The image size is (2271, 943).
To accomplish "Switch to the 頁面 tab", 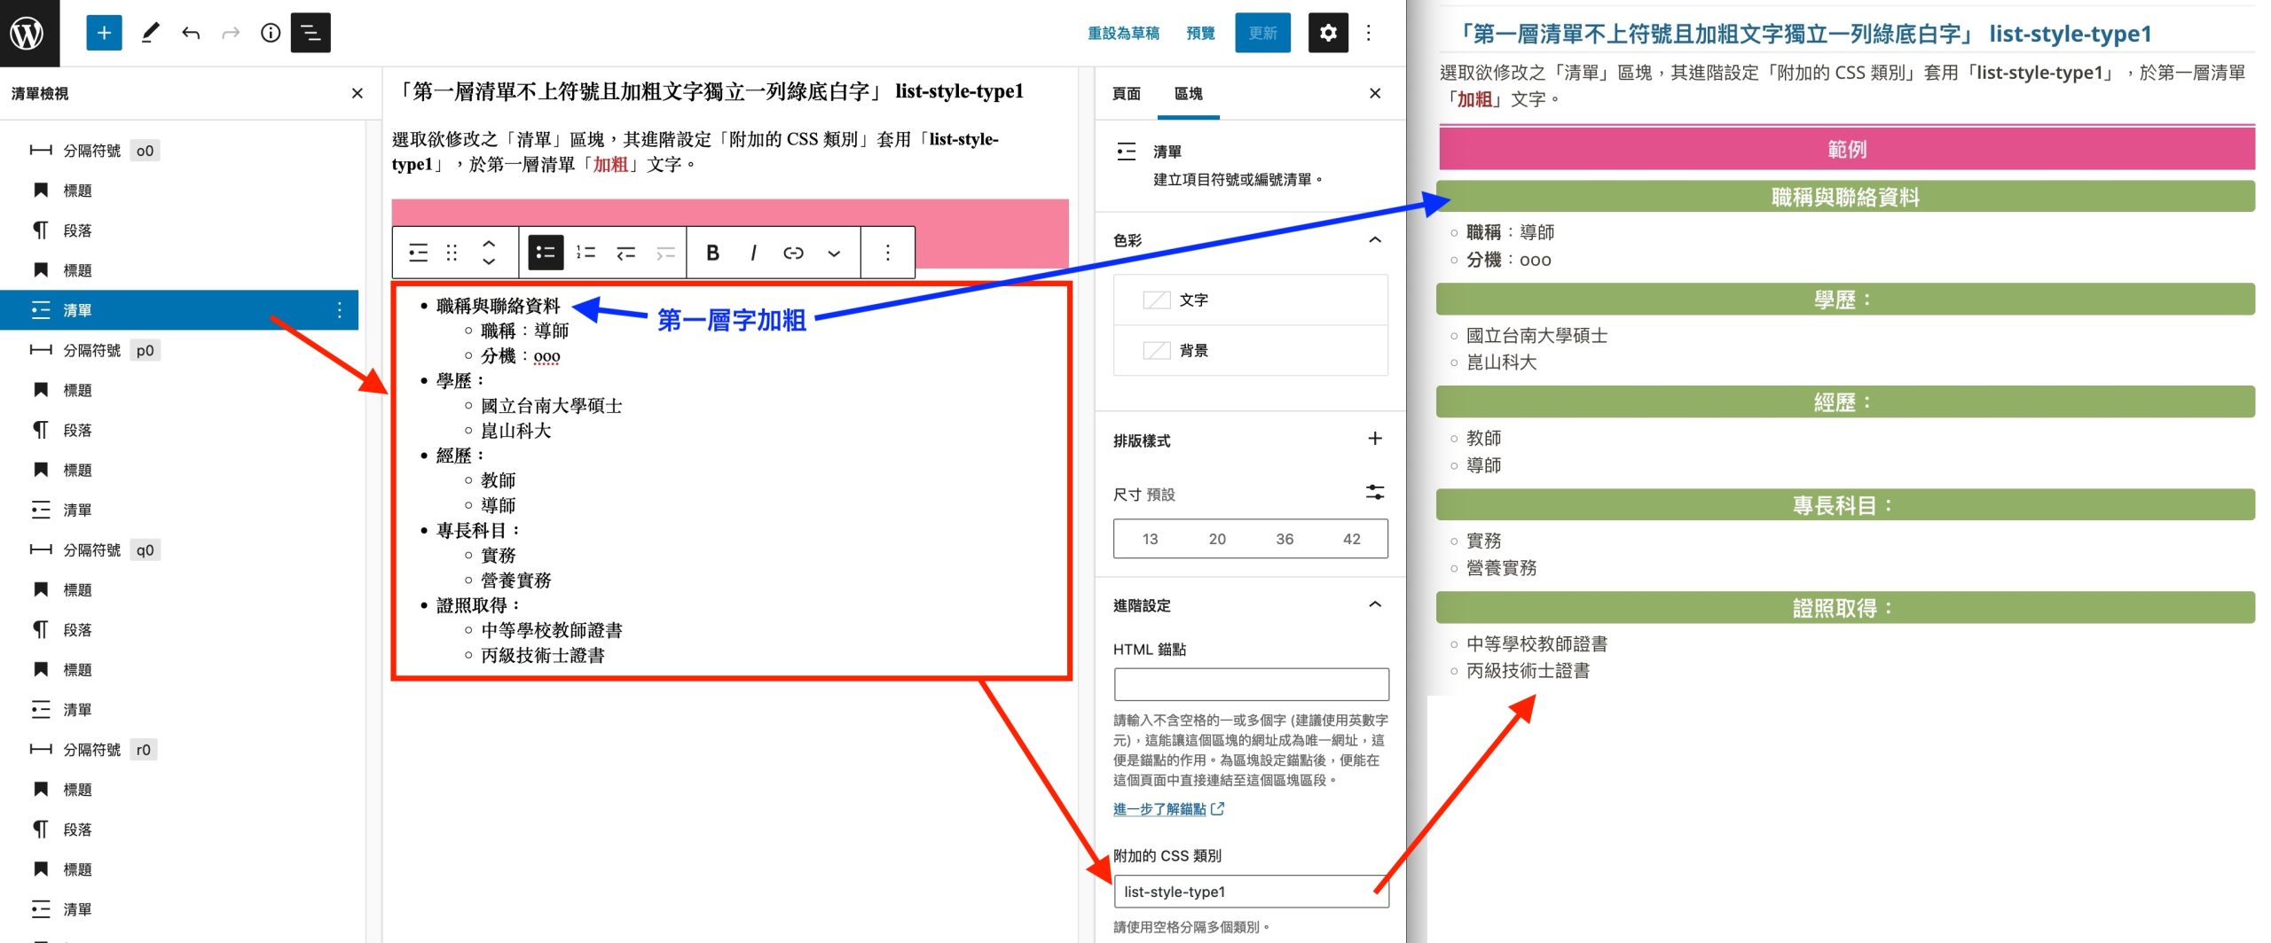I will 1127,94.
